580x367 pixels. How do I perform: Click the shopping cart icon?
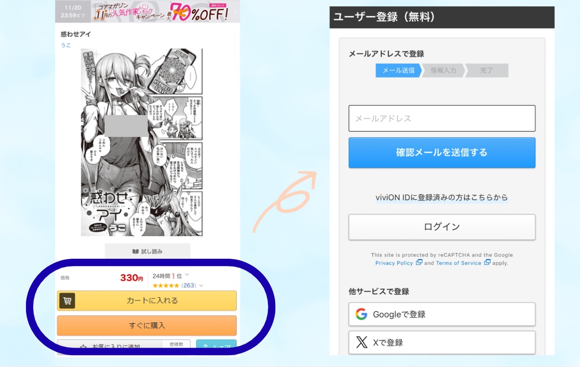click(x=67, y=301)
